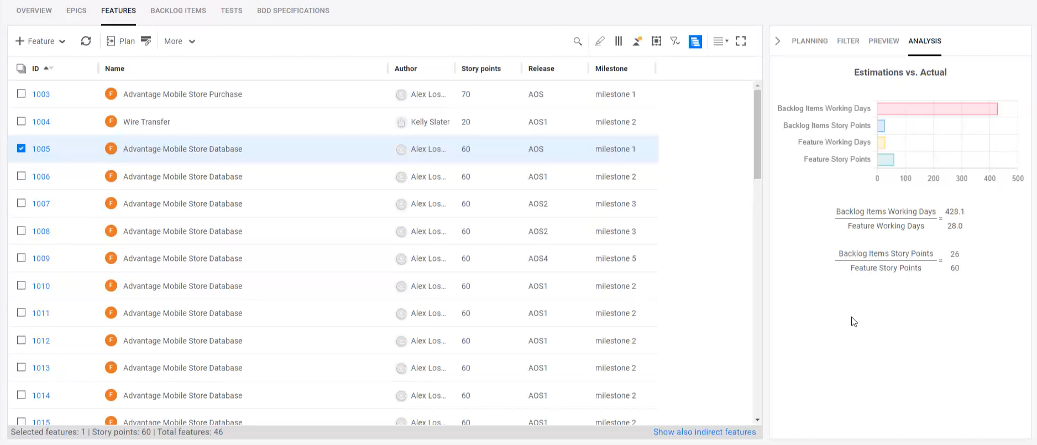Click the pink Backlog Items Working Days bar
Screen dimensions: 1037x445
pos(937,109)
